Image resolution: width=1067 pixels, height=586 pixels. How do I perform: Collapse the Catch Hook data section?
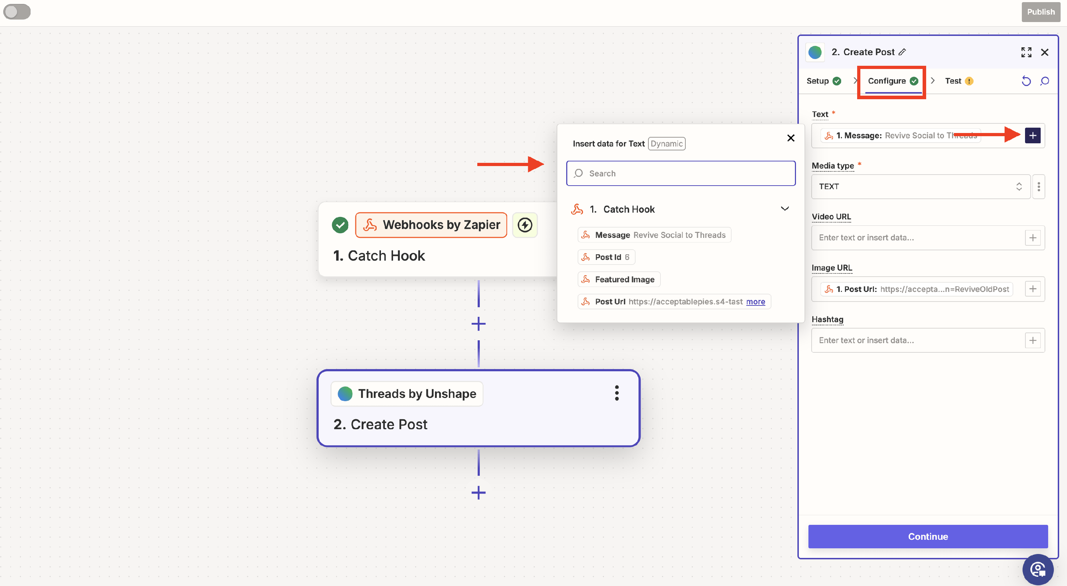coord(785,209)
